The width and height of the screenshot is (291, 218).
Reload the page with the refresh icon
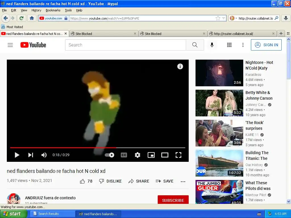[22, 18]
